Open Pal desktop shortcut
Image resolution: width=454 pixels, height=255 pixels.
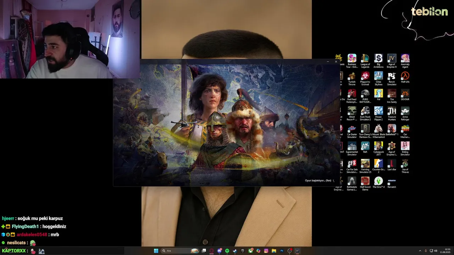(378, 95)
